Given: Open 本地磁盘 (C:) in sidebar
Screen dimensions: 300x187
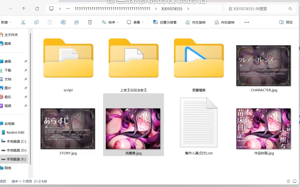Looking at the screenshot, I should tap(16, 141).
